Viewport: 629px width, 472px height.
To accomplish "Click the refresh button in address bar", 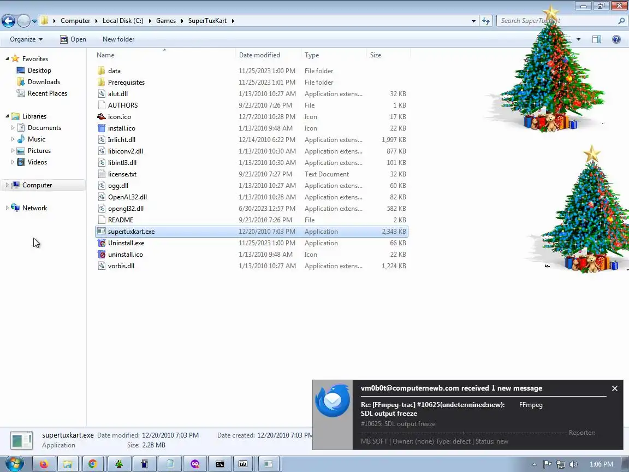I will coord(486,21).
